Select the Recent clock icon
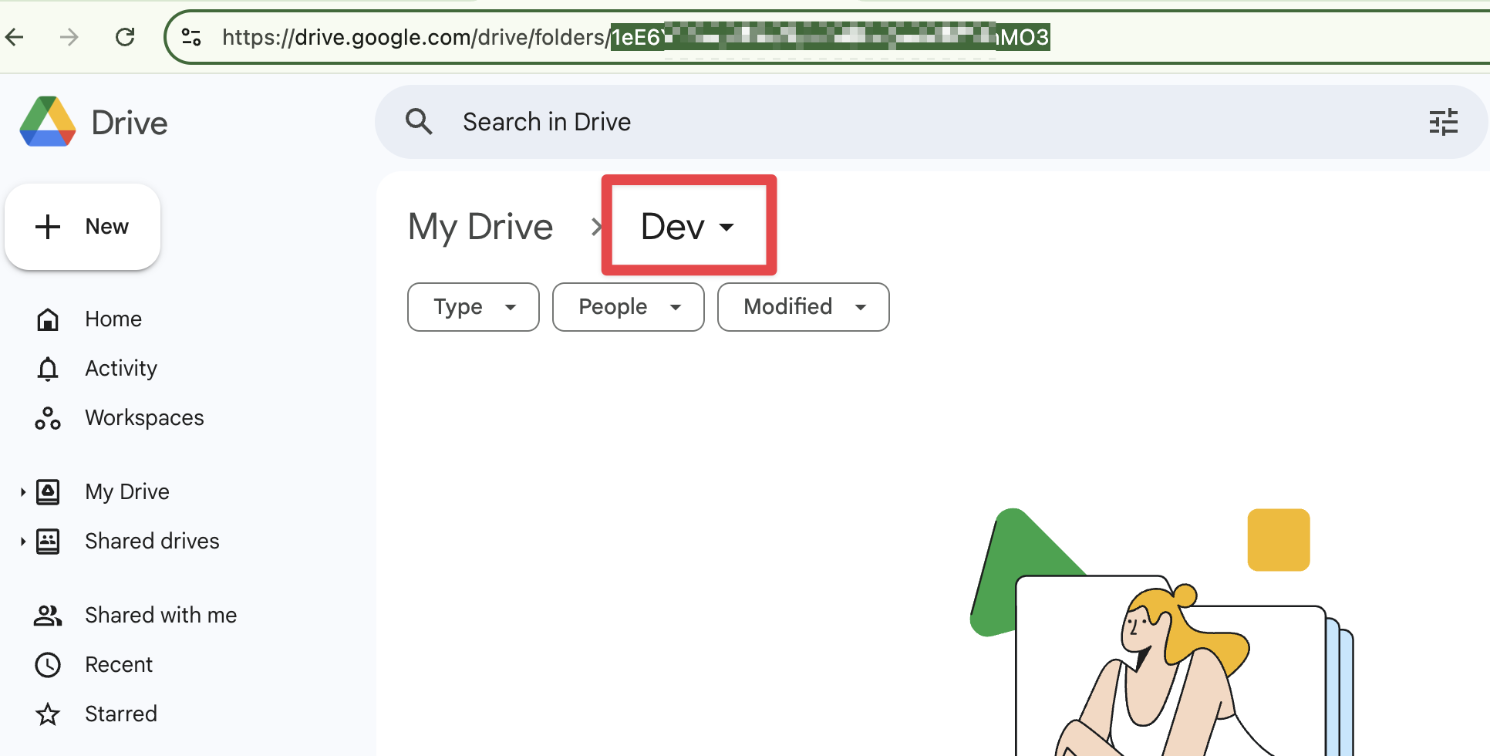The height and width of the screenshot is (756, 1490). click(x=48, y=664)
